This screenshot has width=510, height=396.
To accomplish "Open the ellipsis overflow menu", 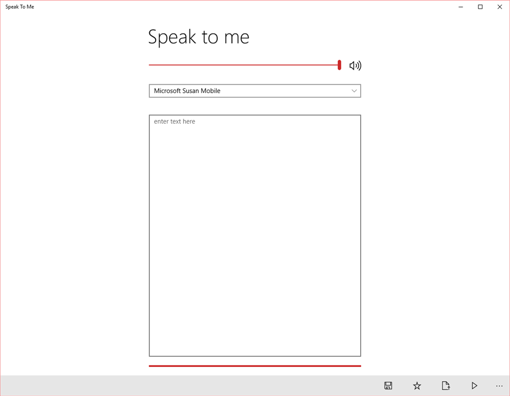I will click(499, 385).
